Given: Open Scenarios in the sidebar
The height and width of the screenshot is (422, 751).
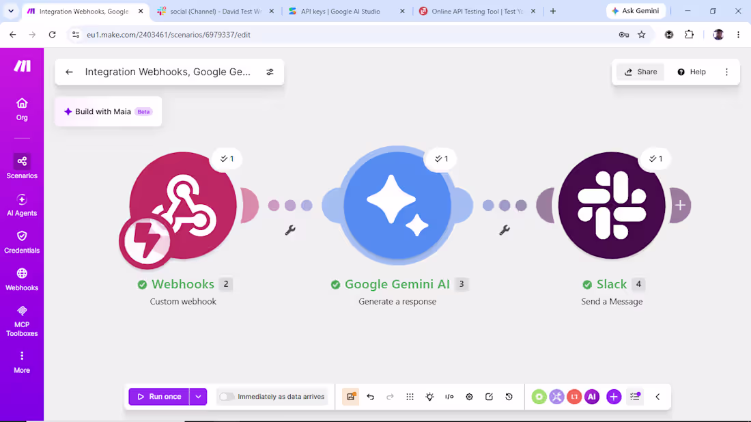Looking at the screenshot, I should [x=22, y=167].
